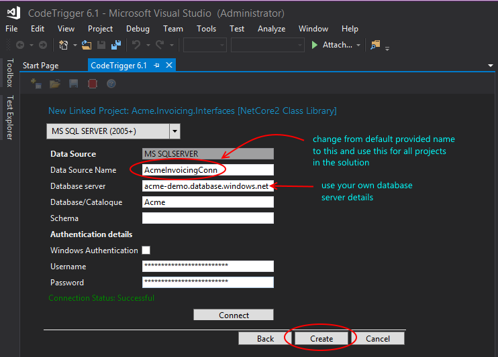
Task: Click the Back button
Action: [x=265, y=338]
